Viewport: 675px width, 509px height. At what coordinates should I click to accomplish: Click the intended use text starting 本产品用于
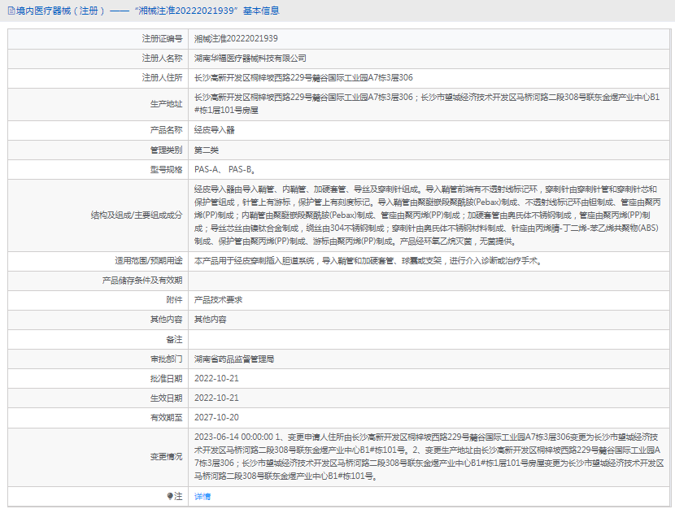pos(368,261)
